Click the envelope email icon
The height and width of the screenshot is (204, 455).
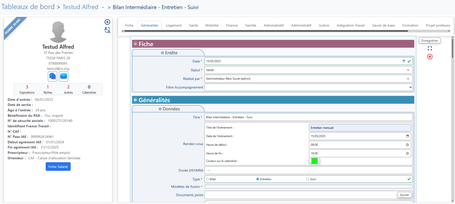point(63,76)
